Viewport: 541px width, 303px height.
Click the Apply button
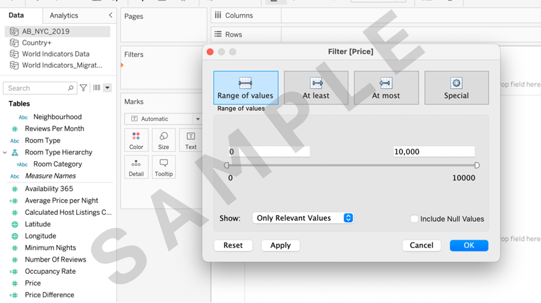[280, 245]
